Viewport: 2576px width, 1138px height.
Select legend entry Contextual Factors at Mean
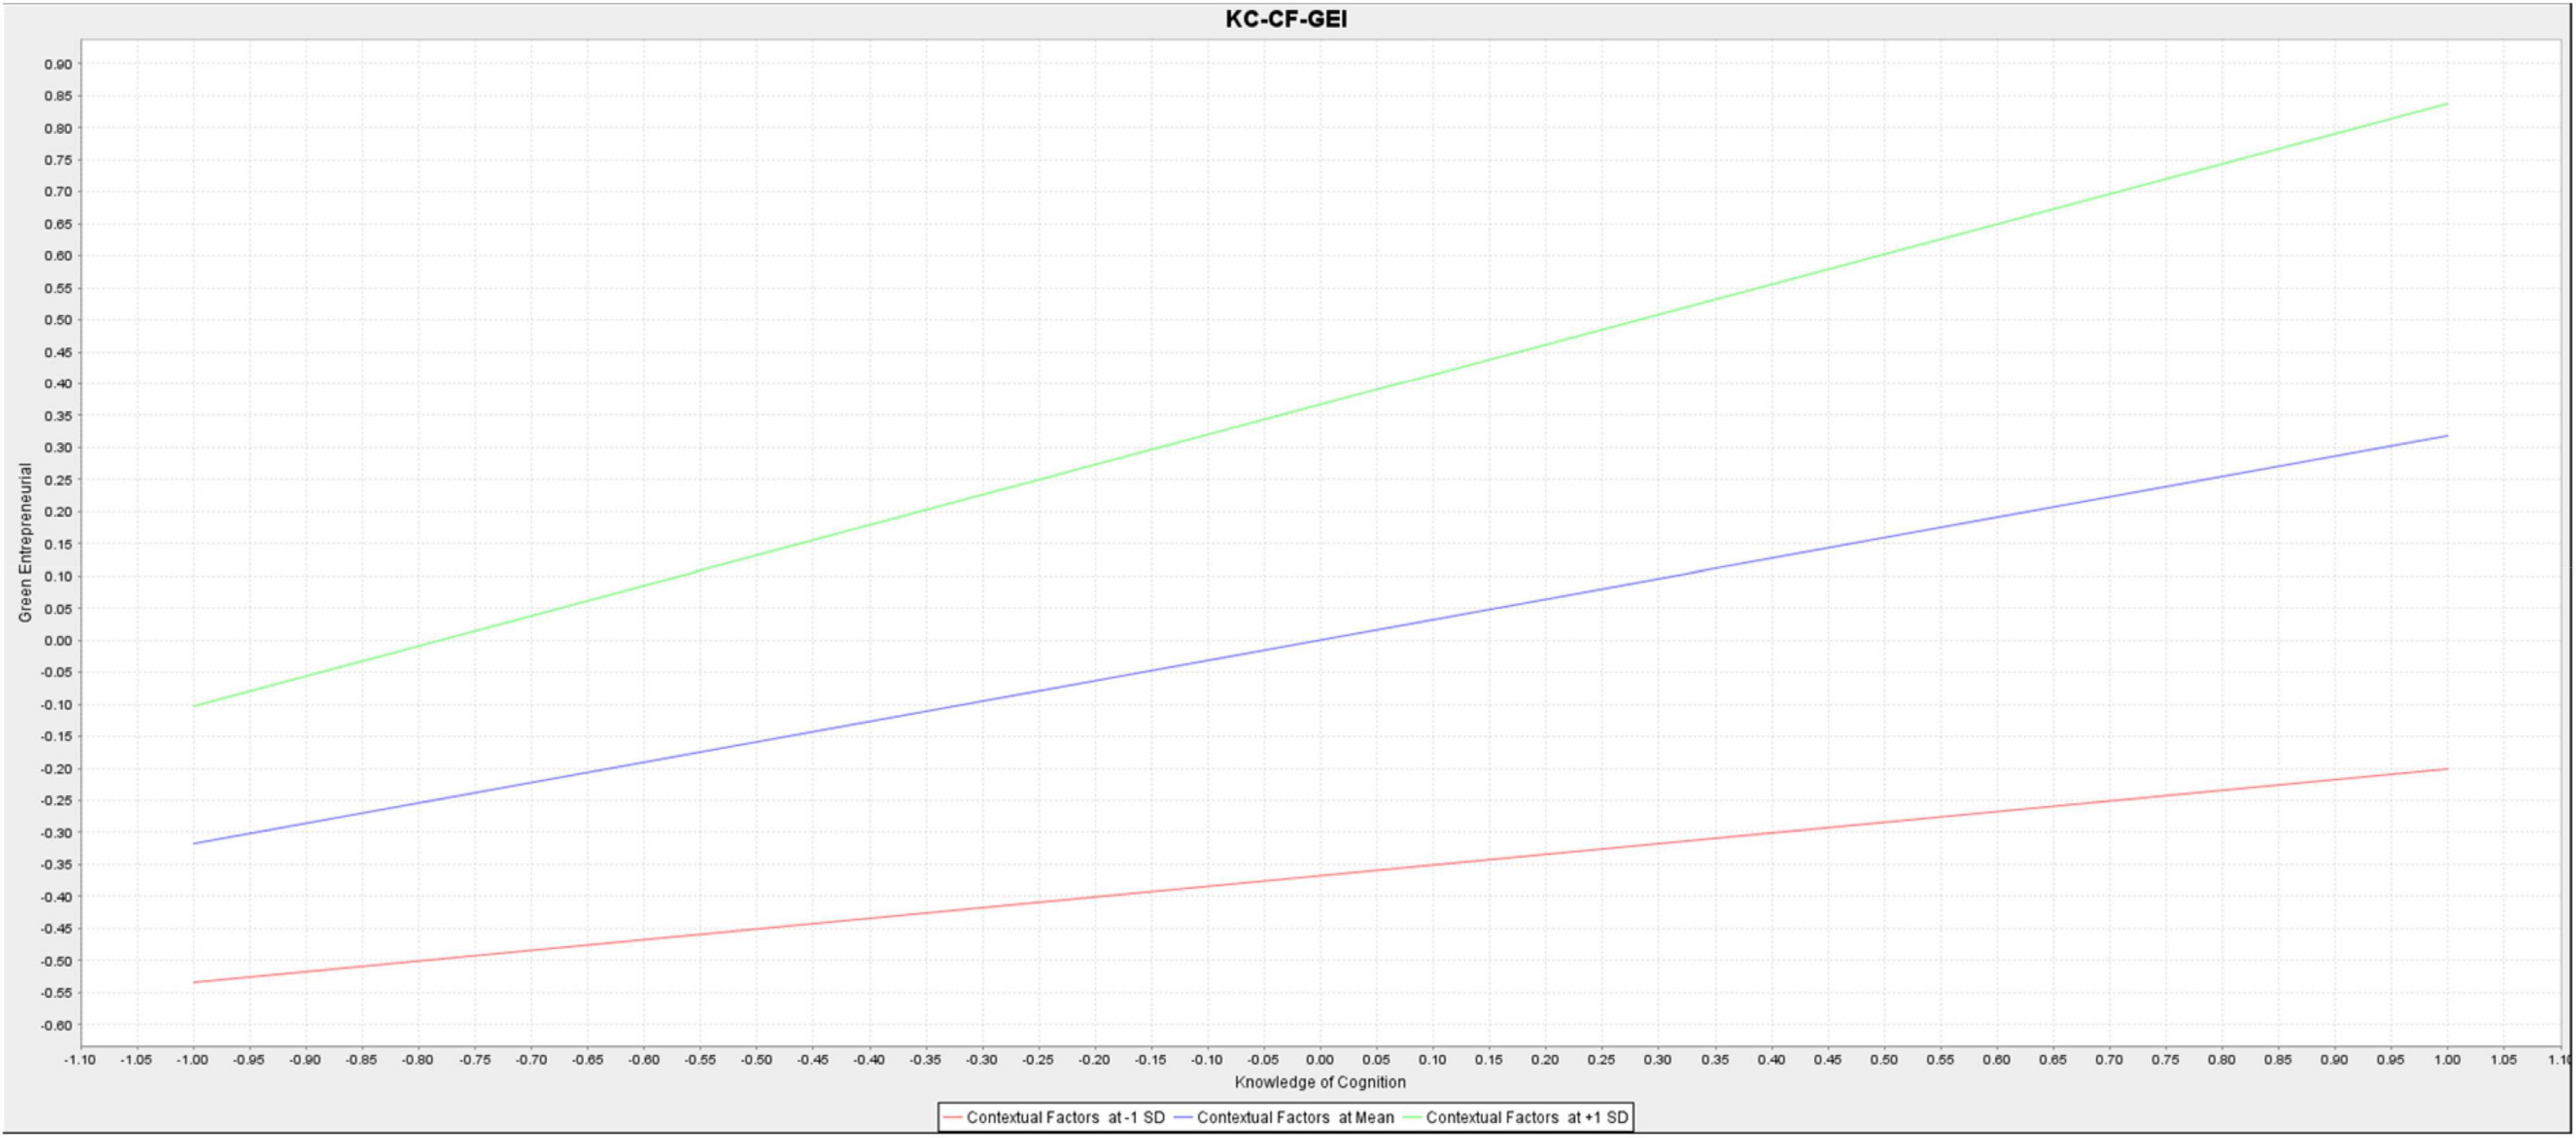coord(1284,1117)
